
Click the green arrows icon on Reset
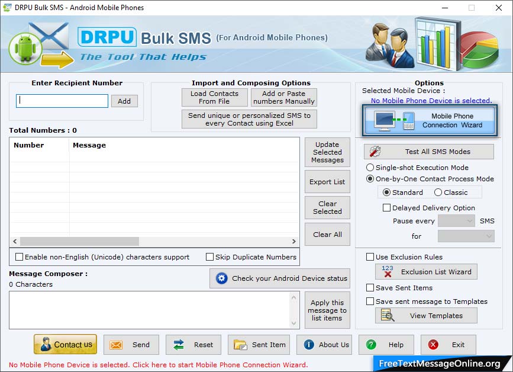tap(179, 345)
